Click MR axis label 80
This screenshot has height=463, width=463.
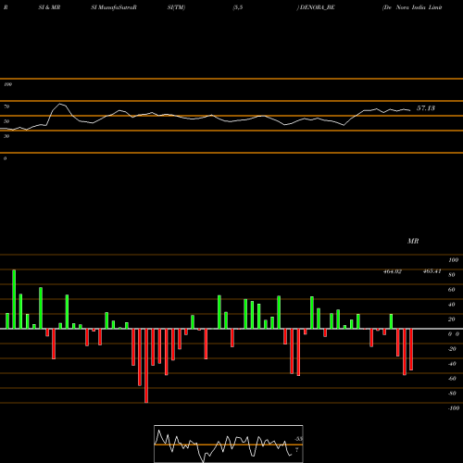(x=451, y=275)
